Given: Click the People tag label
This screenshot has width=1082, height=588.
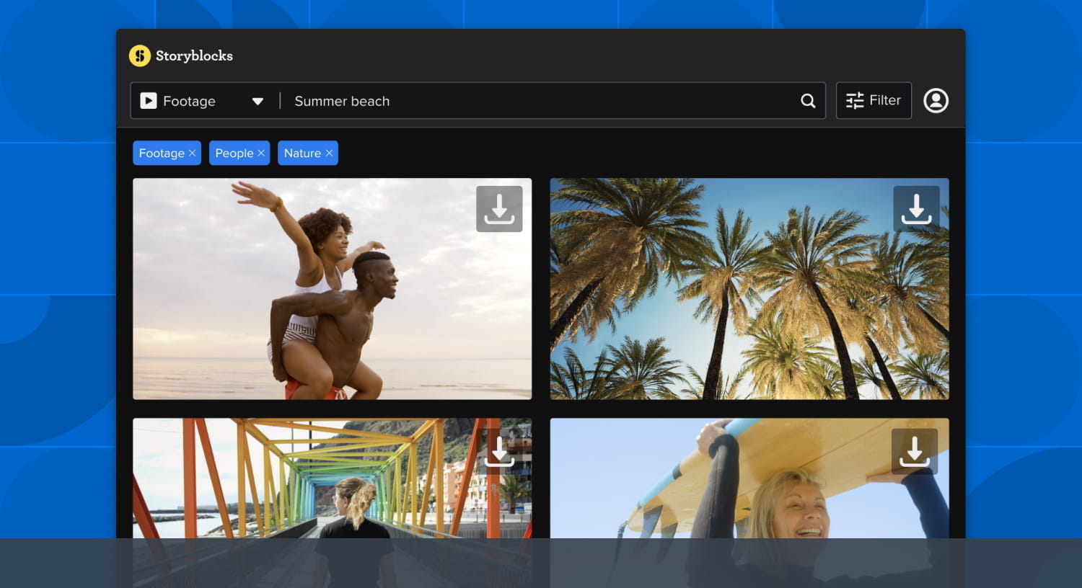Looking at the screenshot, I should (x=234, y=153).
